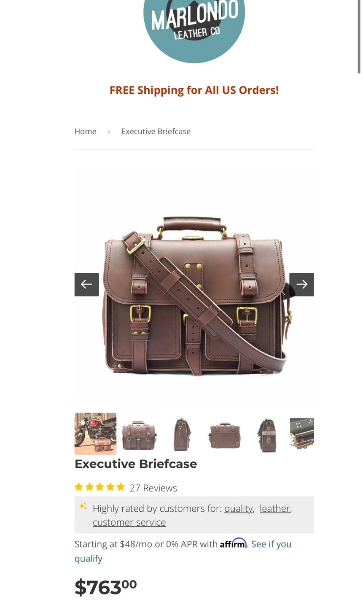Select the angled briefcase thumbnail
This screenshot has height=608, width=363.
268,435
